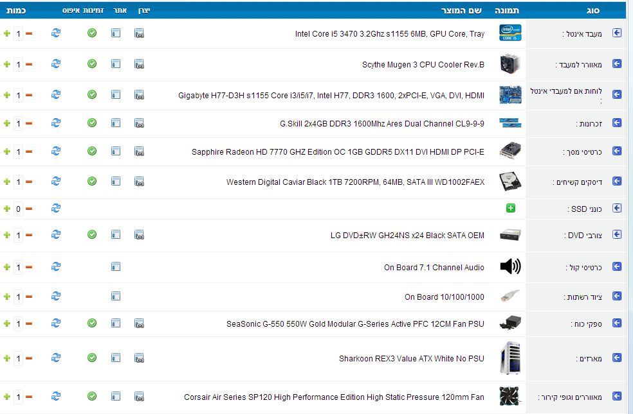Click manufacturer icon for SeaSonic G-550 PSU
The height and width of the screenshot is (414, 633).
[x=139, y=323]
